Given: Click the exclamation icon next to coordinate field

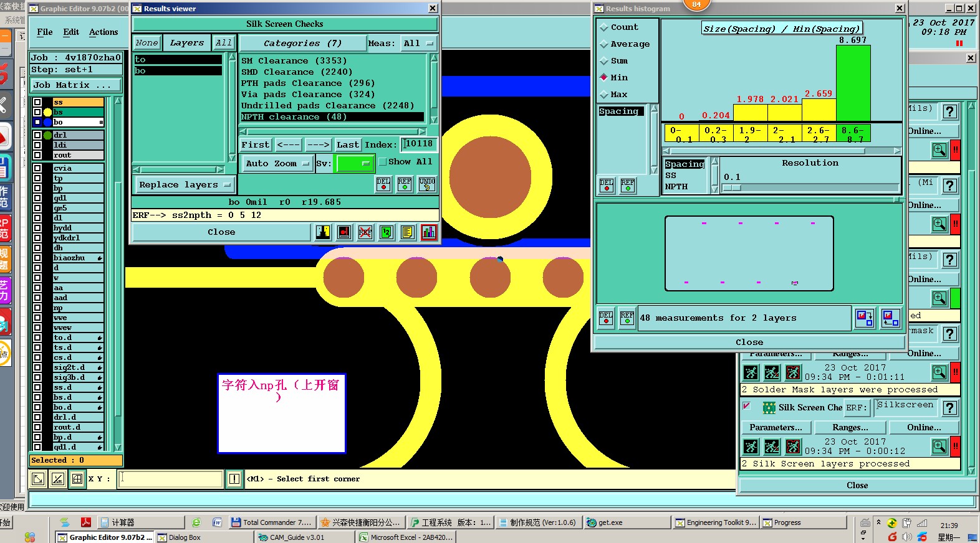Looking at the screenshot, I should (x=234, y=479).
